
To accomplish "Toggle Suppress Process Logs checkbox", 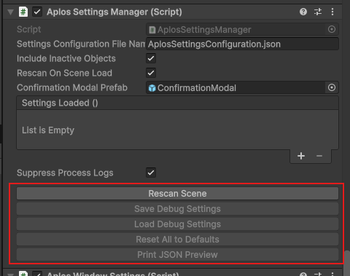I will [x=151, y=173].
